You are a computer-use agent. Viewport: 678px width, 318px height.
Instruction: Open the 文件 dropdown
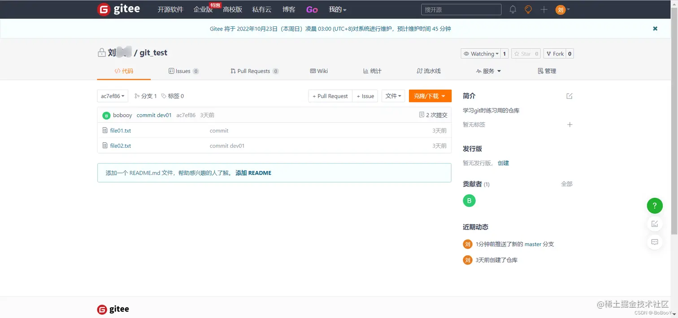(x=393, y=96)
